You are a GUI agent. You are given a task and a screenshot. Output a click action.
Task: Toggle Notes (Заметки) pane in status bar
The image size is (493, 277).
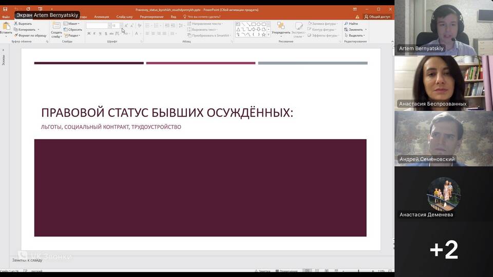262,271
